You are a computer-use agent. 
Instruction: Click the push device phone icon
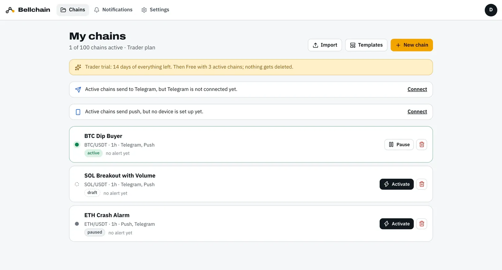[78, 112]
